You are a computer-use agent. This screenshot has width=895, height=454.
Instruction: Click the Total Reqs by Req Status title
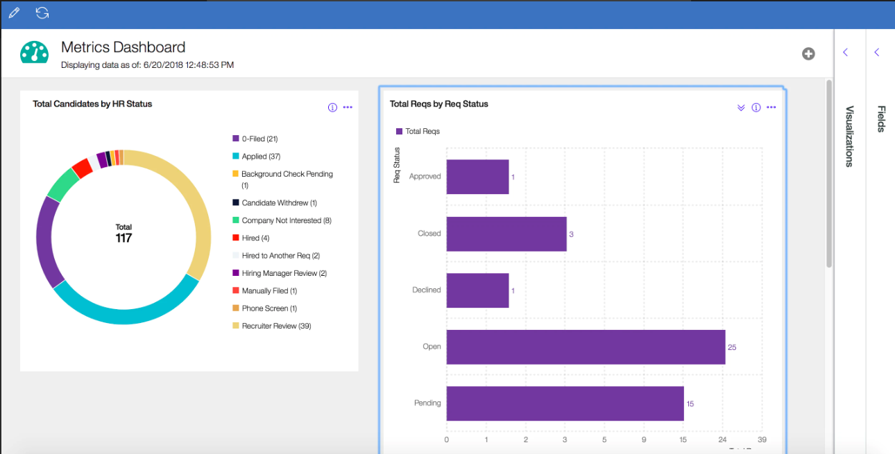(x=439, y=104)
